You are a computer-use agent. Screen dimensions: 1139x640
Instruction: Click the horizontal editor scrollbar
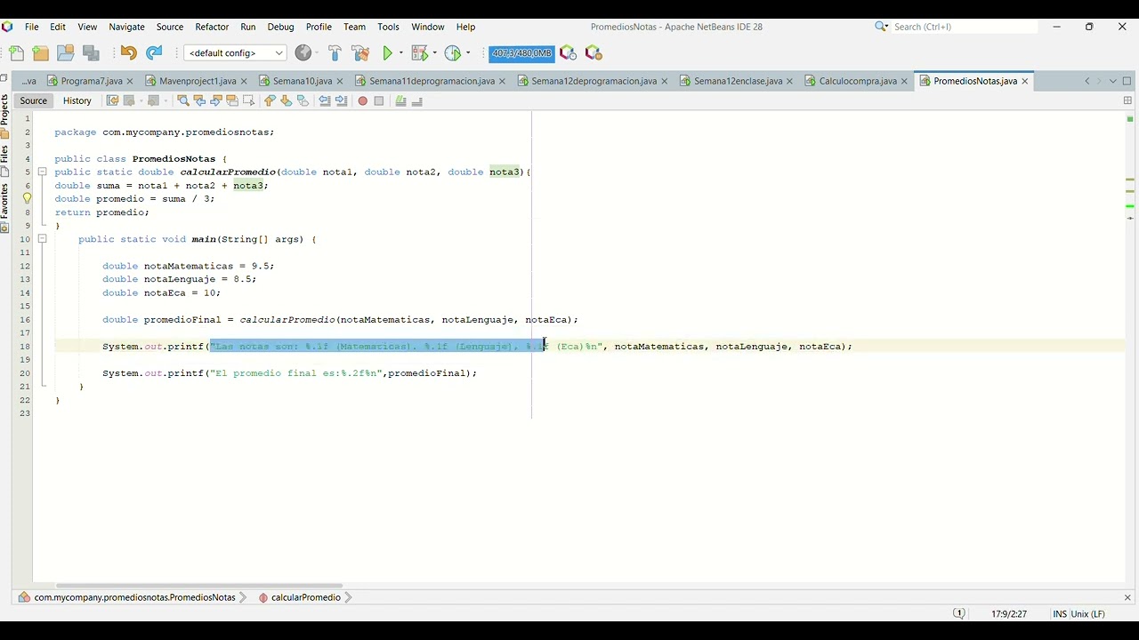(199, 586)
